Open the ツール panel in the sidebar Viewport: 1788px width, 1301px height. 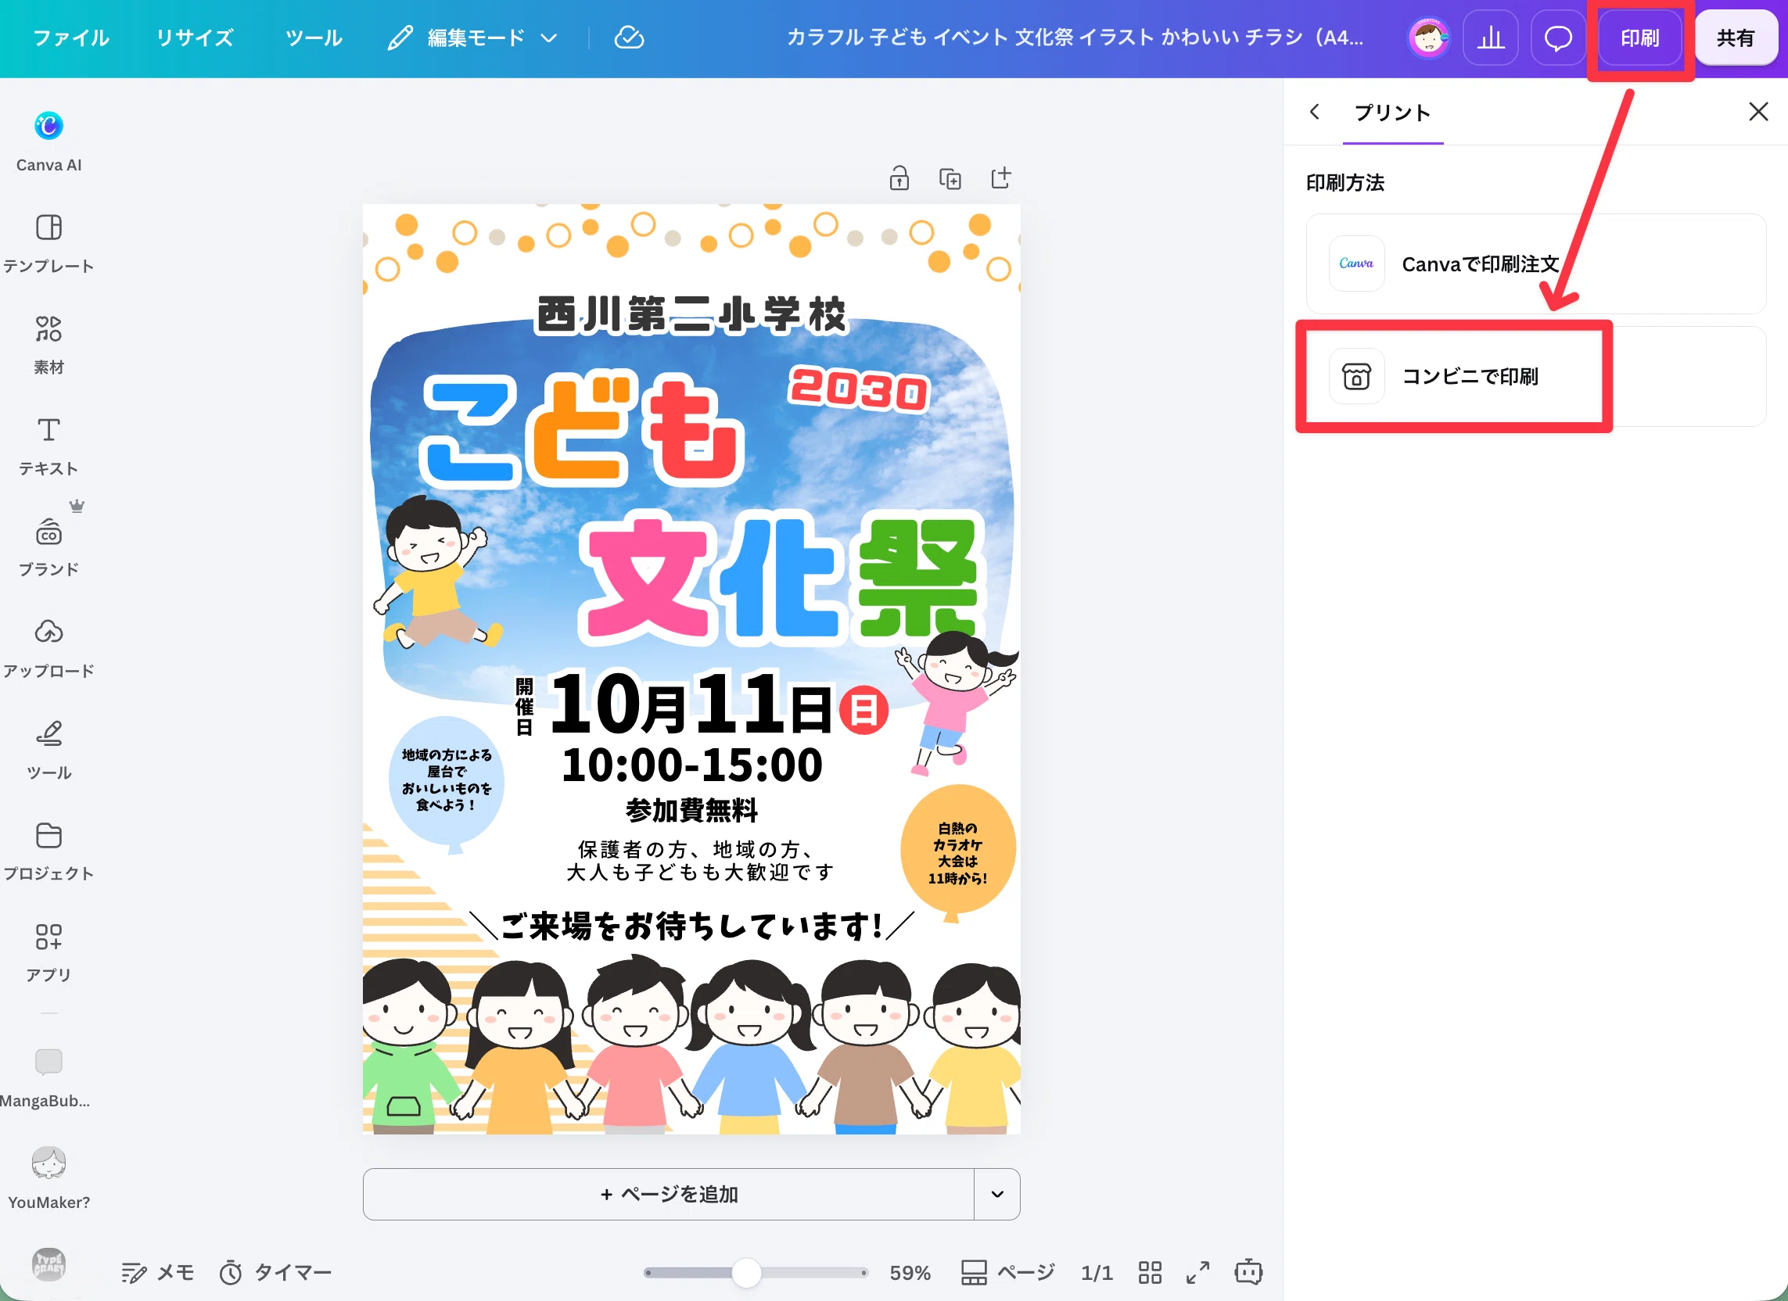tap(48, 749)
